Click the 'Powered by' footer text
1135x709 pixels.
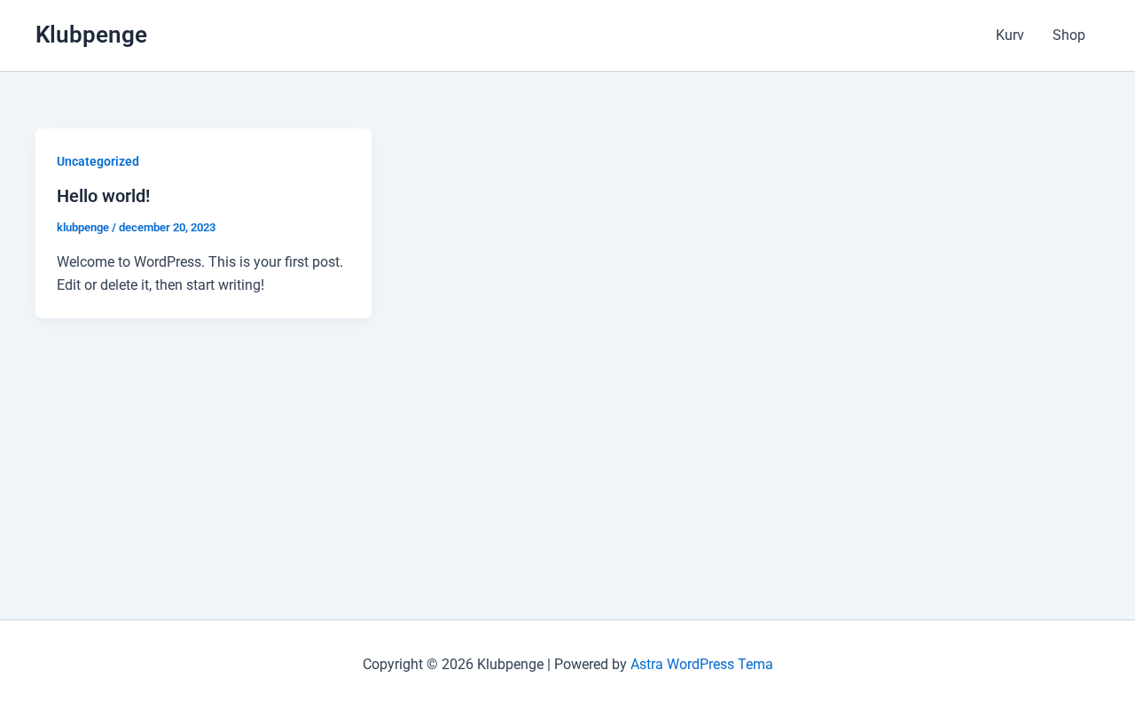point(590,665)
